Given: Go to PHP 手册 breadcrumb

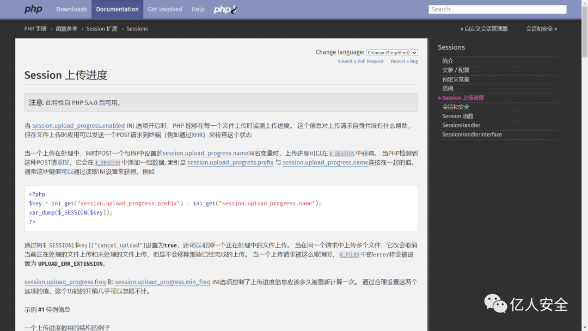Looking at the screenshot, I should [35, 29].
